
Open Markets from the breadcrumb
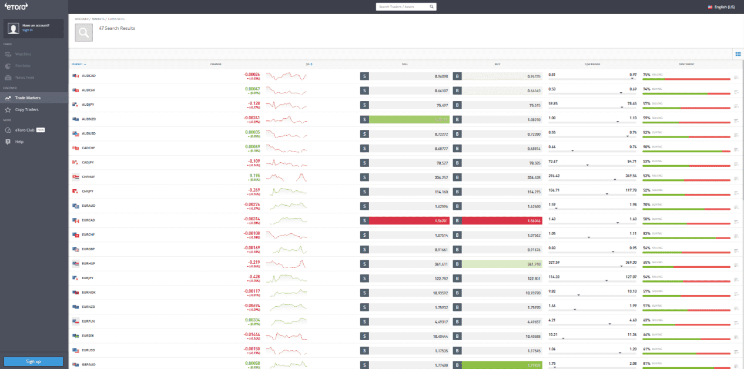(98, 19)
